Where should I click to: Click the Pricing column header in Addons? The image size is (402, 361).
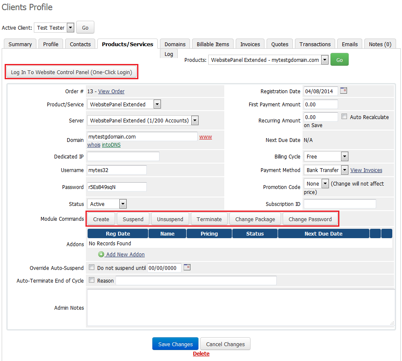(209, 233)
